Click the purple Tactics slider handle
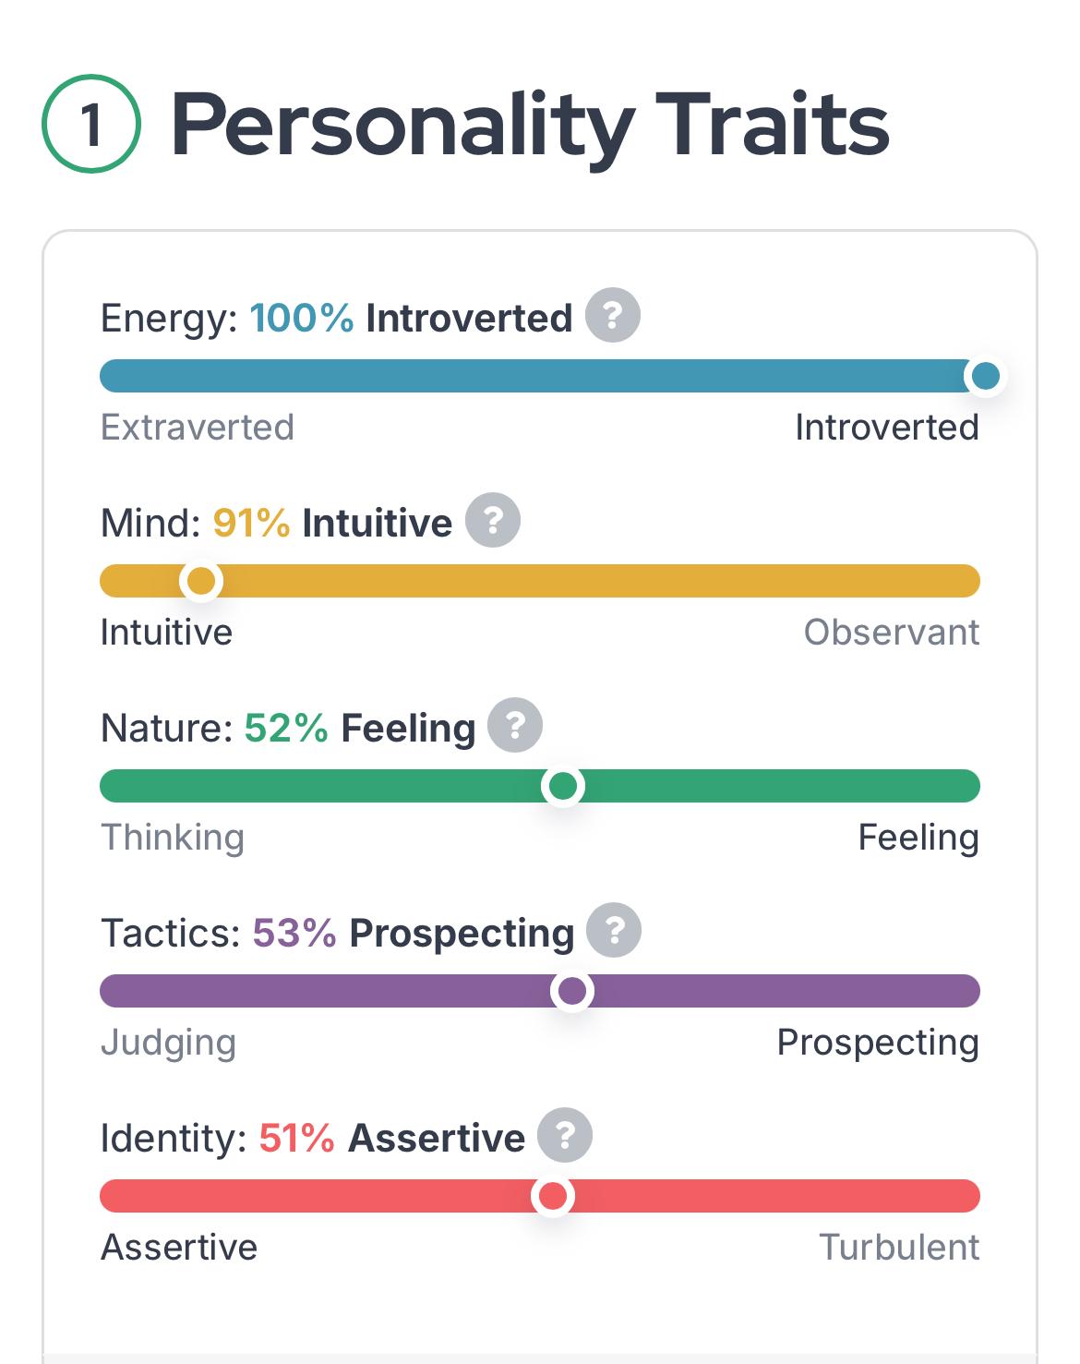 click(572, 991)
